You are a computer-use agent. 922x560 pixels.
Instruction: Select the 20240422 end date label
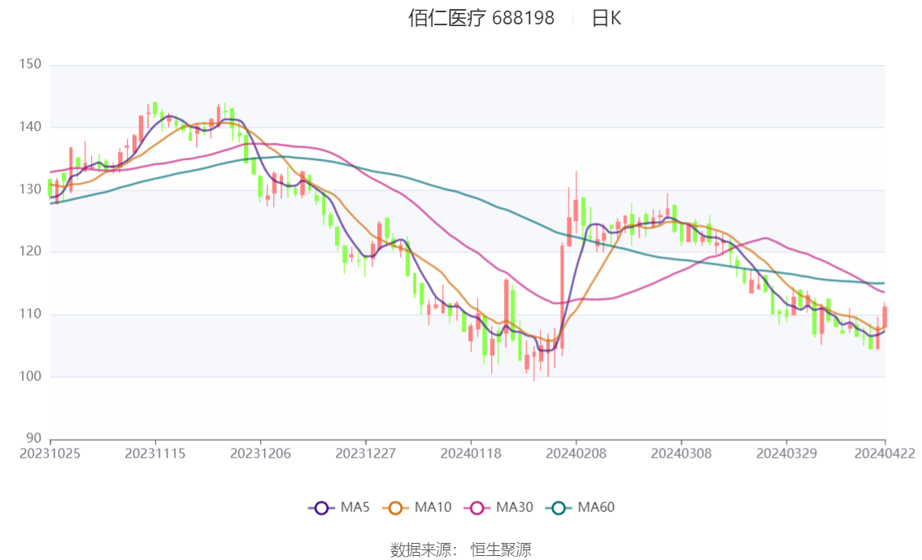885,454
